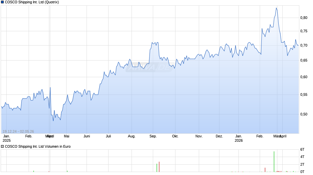The image size is (313, 175).
Task: Click the red volume bar in September
Action: (159, 167)
